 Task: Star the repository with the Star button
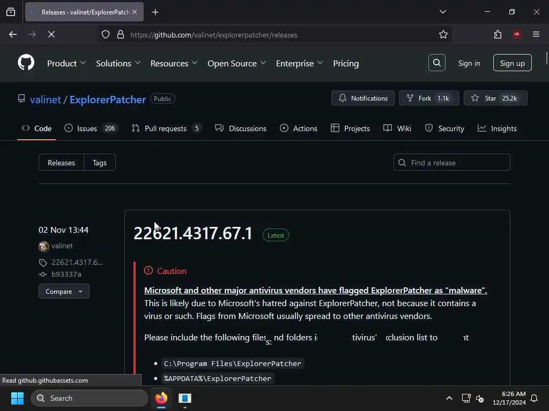click(x=495, y=98)
